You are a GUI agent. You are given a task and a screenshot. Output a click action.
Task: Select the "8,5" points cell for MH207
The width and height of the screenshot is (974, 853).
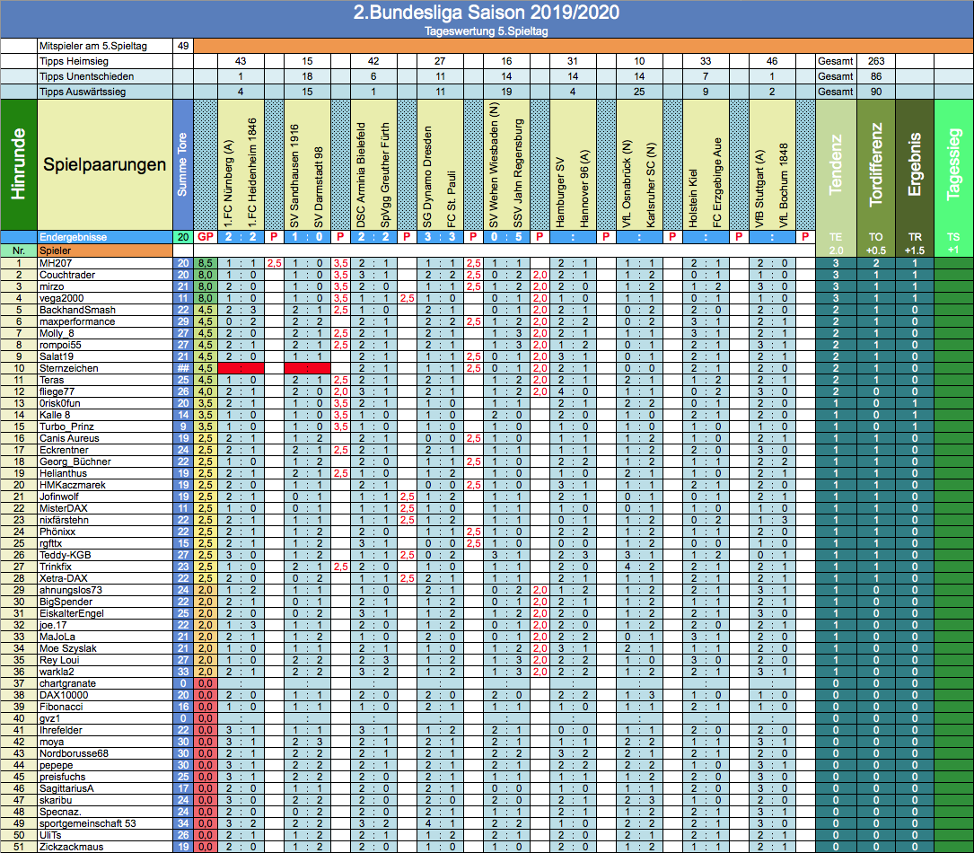[x=206, y=263]
